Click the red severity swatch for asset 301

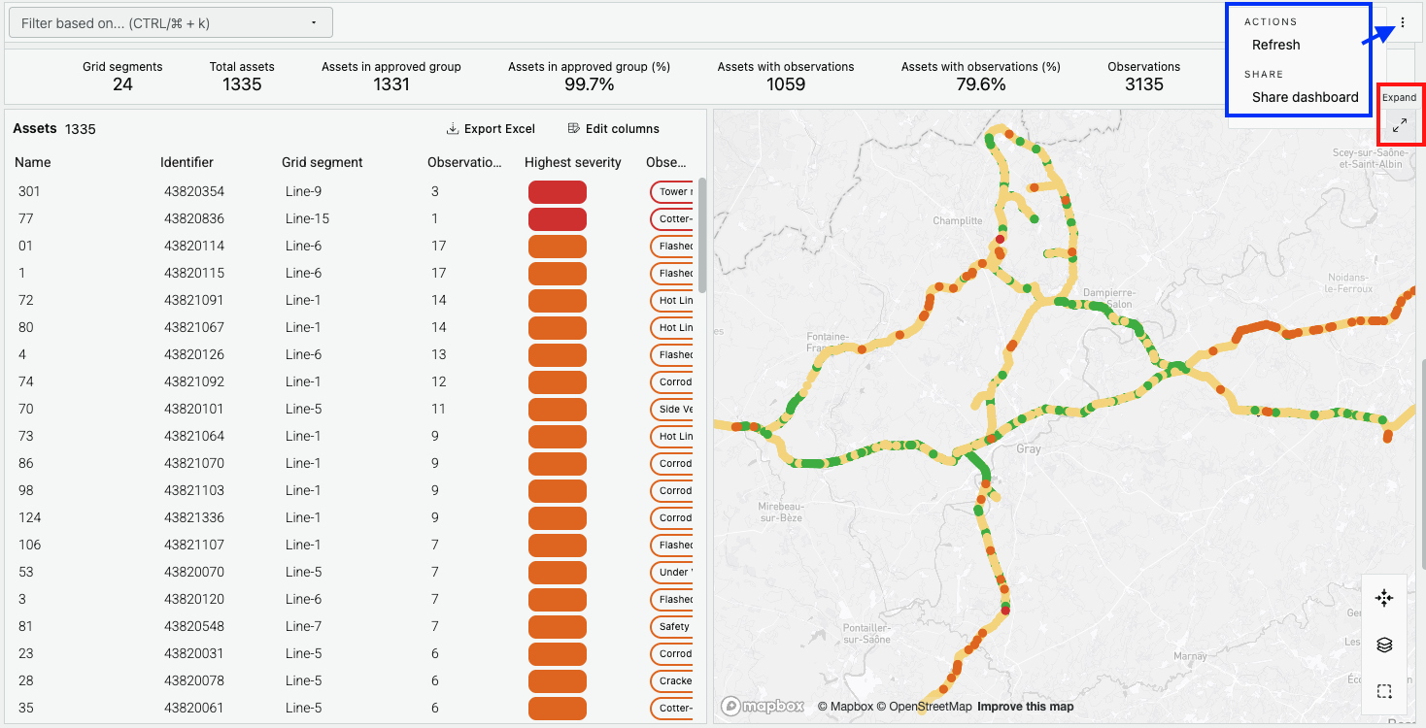557,192
